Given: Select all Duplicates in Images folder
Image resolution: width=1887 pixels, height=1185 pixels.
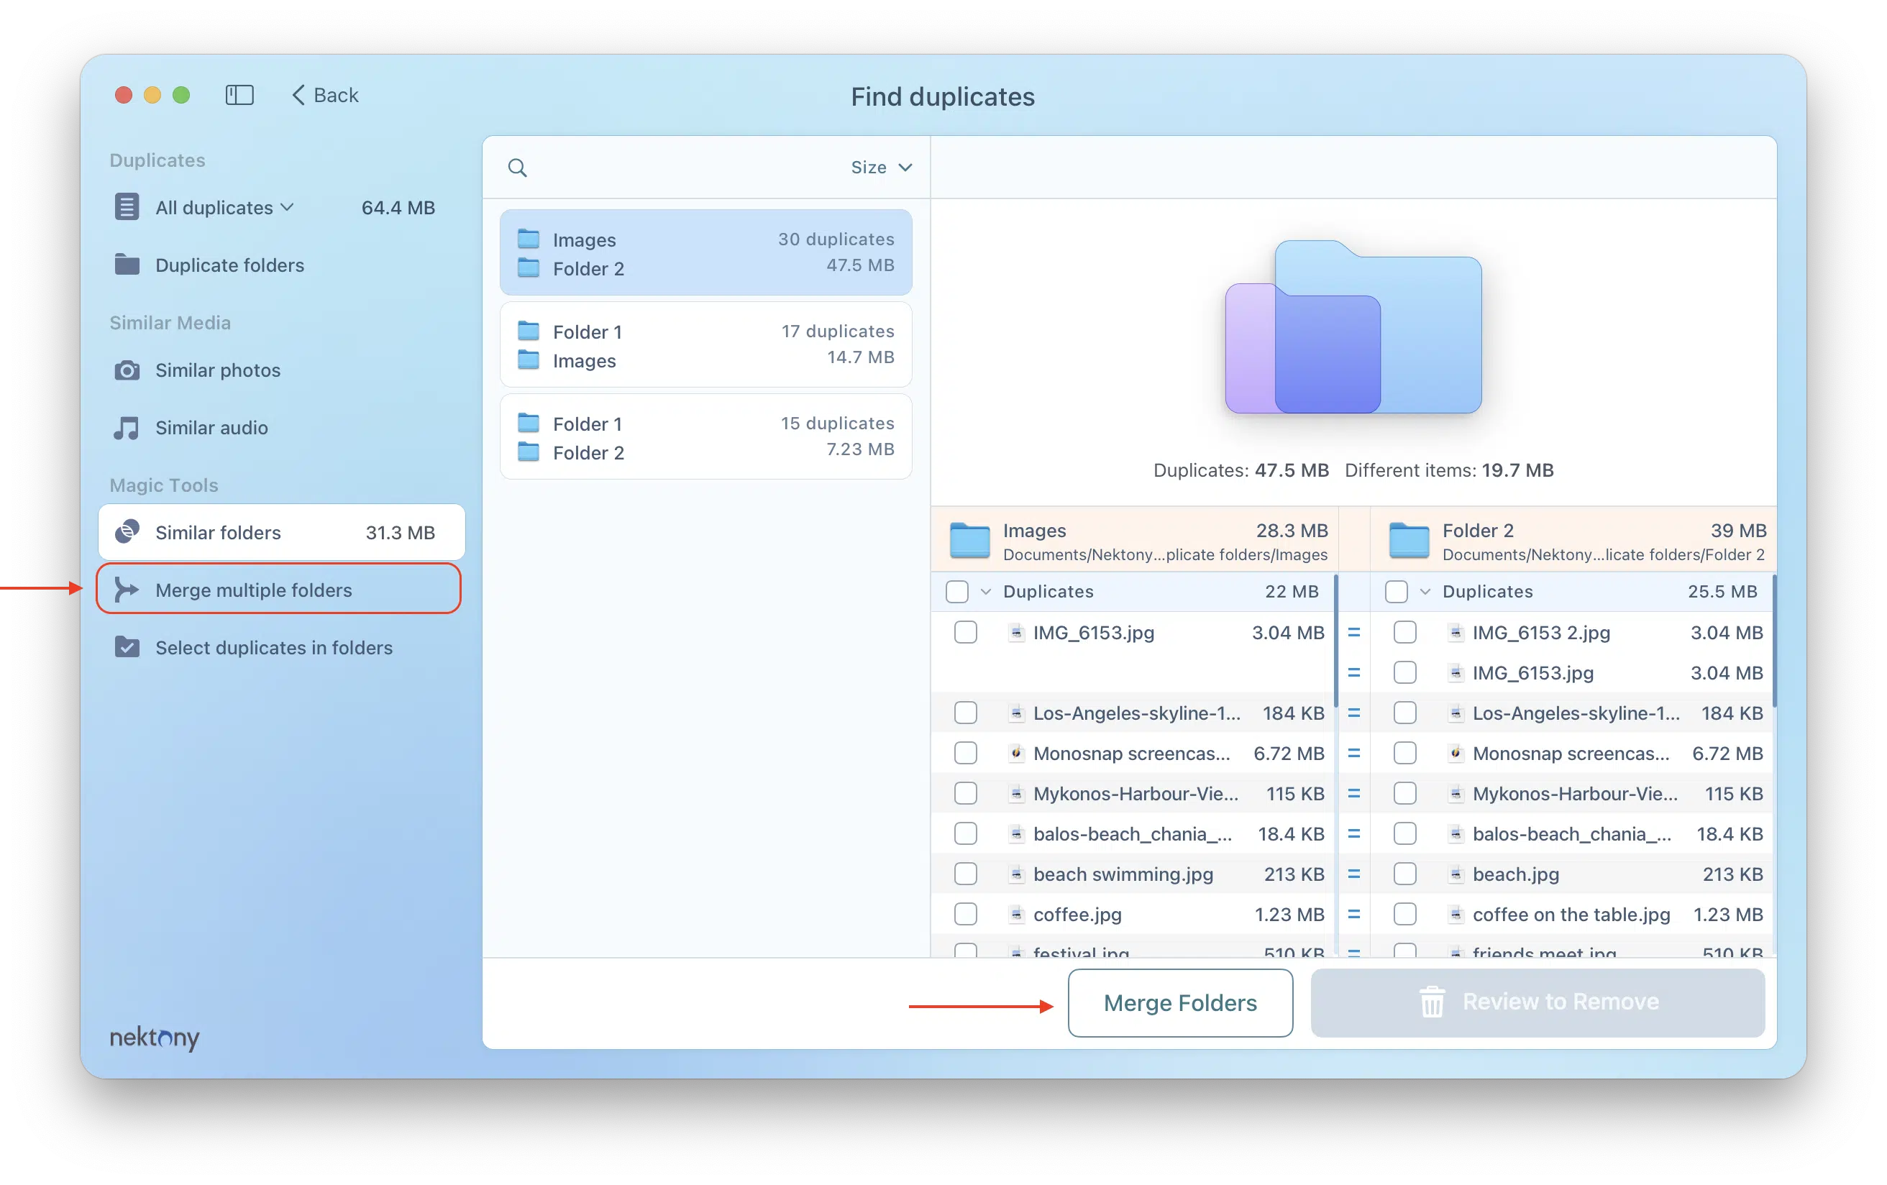Looking at the screenshot, I should [957, 592].
